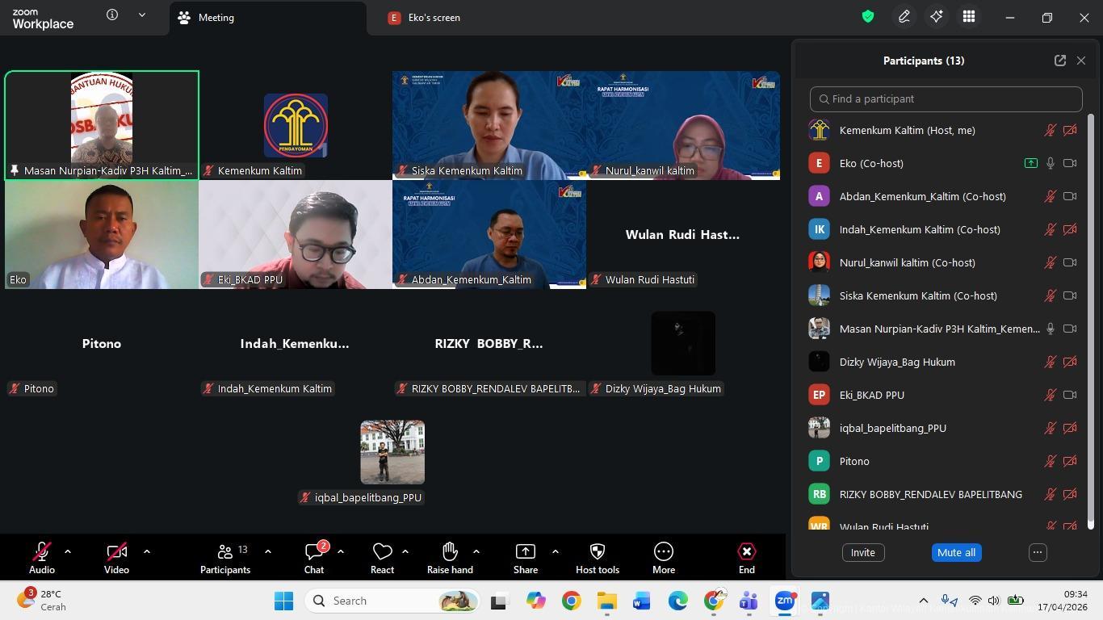The image size is (1103, 620).
Task: Click the React heart icon
Action: pyautogui.click(x=382, y=557)
